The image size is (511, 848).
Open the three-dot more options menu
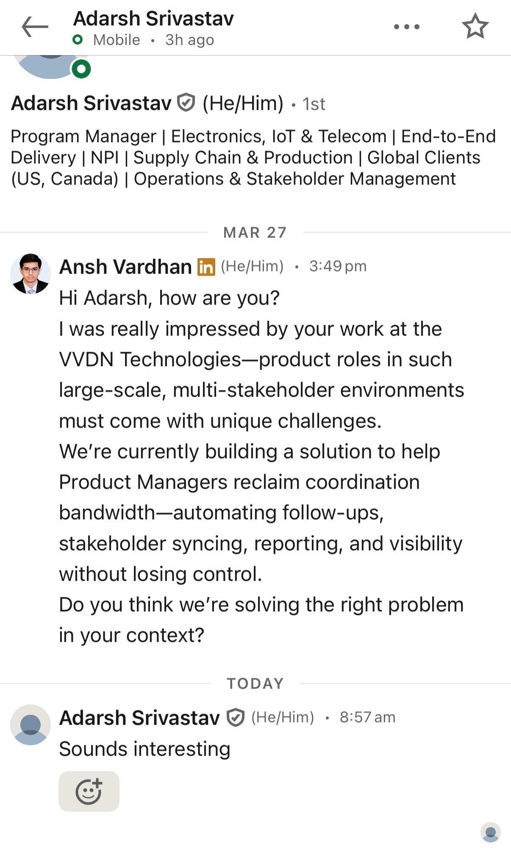click(x=406, y=27)
